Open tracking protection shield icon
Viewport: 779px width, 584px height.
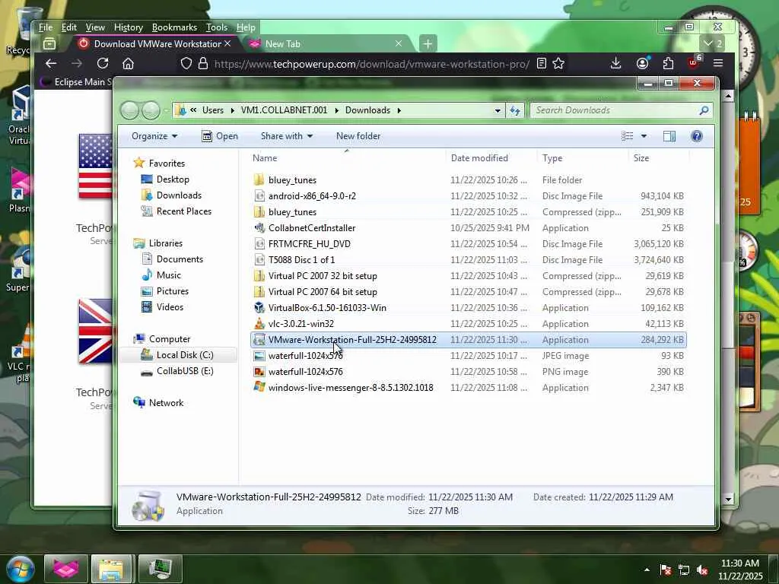click(x=186, y=64)
